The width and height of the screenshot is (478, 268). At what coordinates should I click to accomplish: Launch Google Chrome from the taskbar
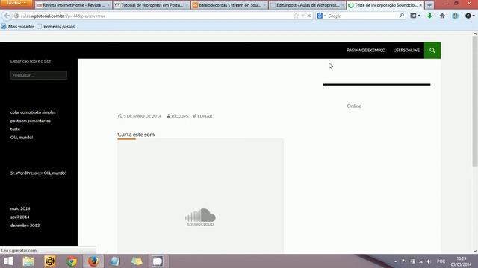point(72,261)
